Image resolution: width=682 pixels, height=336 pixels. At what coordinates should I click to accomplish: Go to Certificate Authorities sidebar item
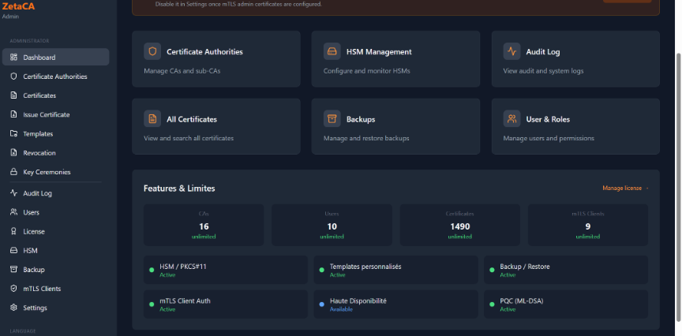(x=56, y=76)
